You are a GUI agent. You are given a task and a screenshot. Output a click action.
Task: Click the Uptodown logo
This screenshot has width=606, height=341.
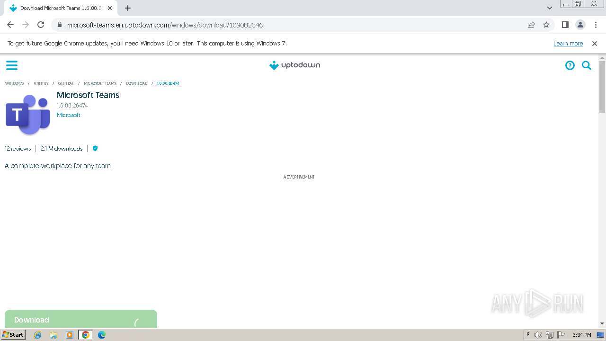click(x=294, y=65)
